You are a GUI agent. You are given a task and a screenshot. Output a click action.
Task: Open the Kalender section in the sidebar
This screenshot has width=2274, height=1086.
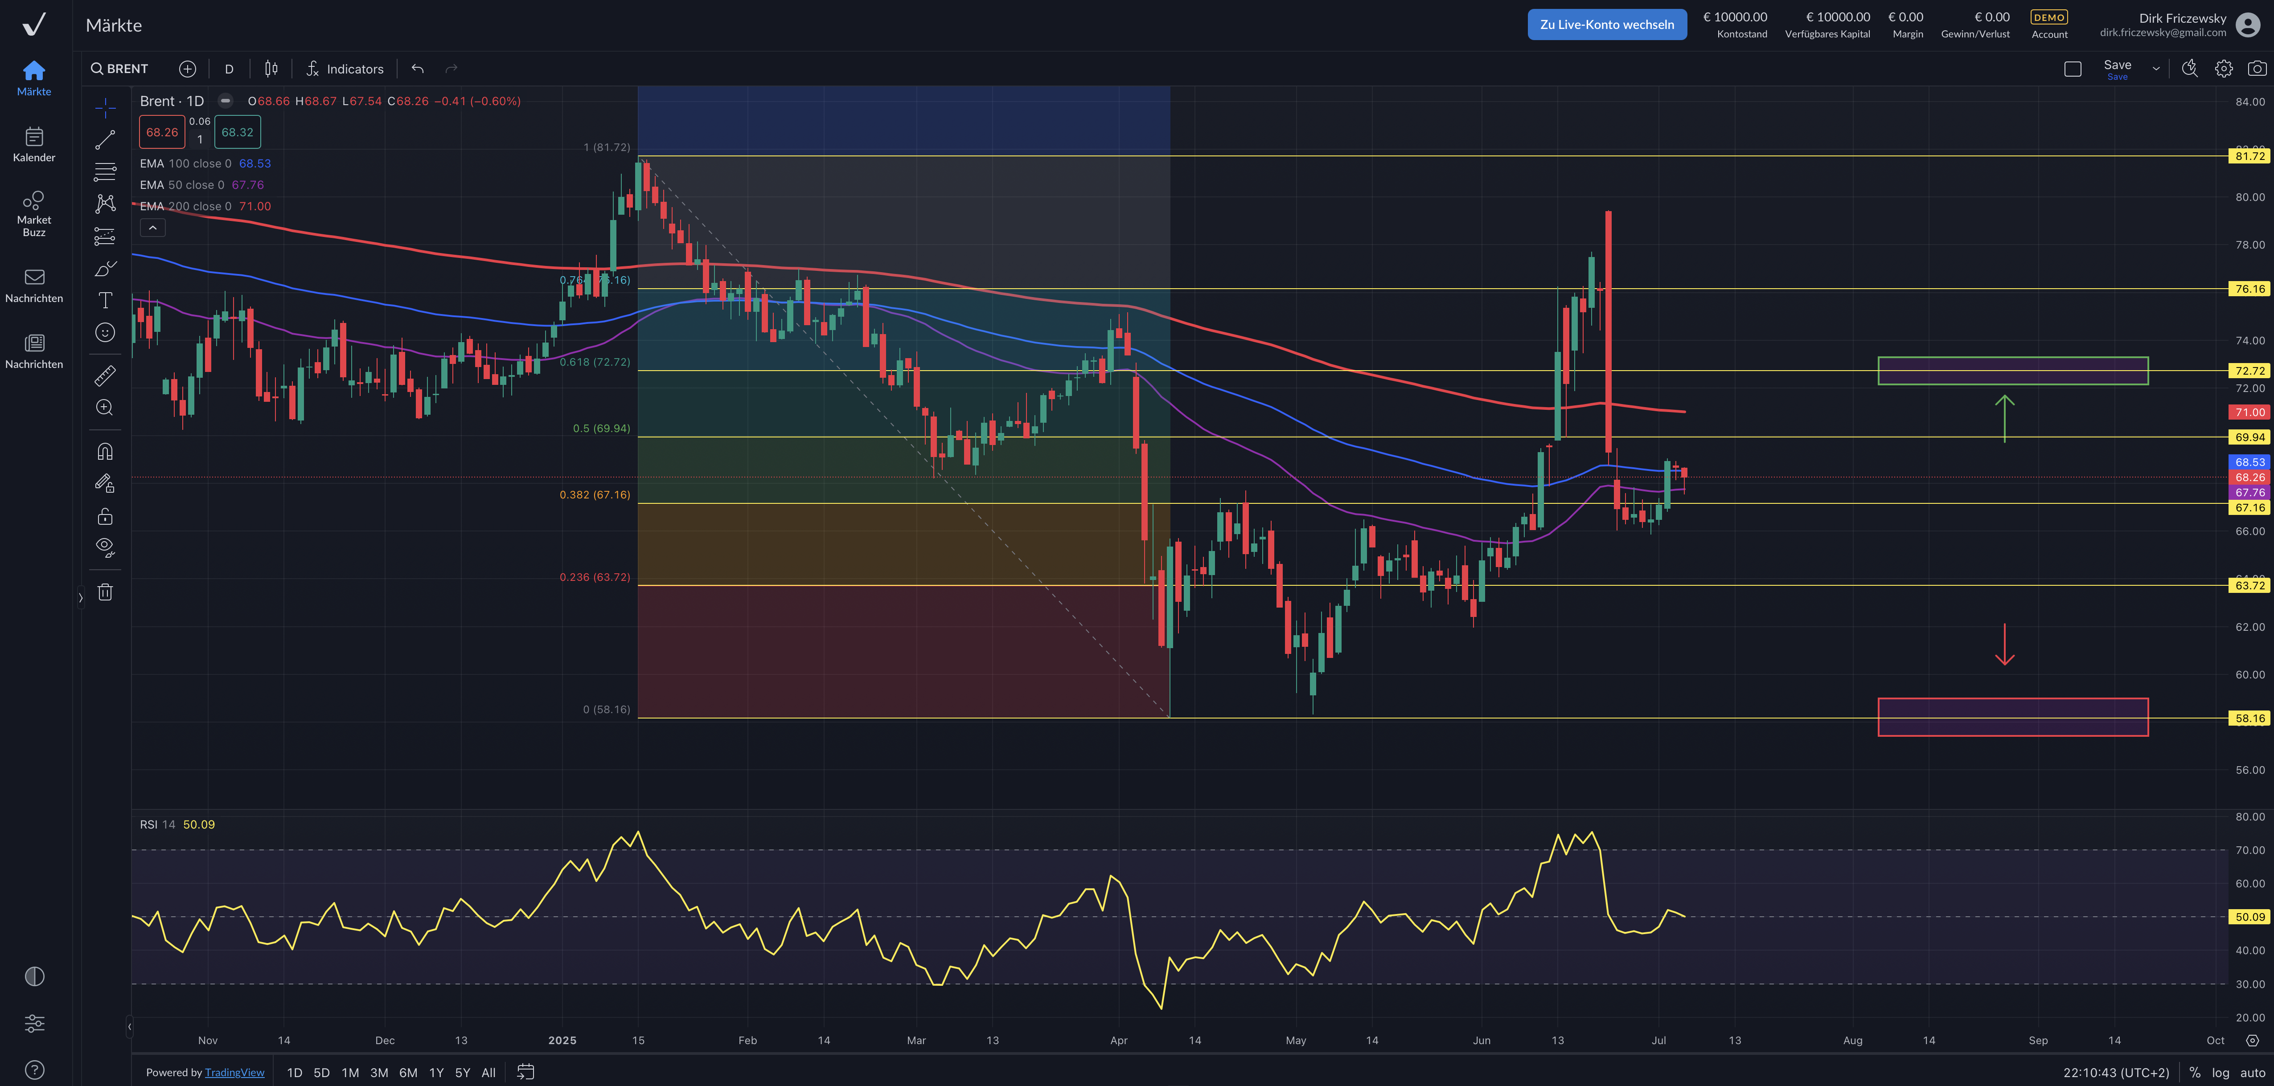click(33, 144)
